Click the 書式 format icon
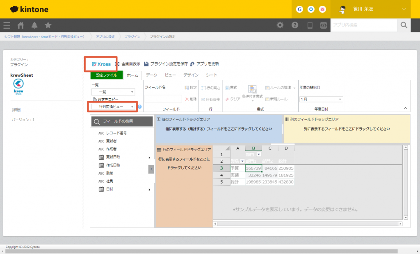The image size is (420, 254). (x=231, y=88)
